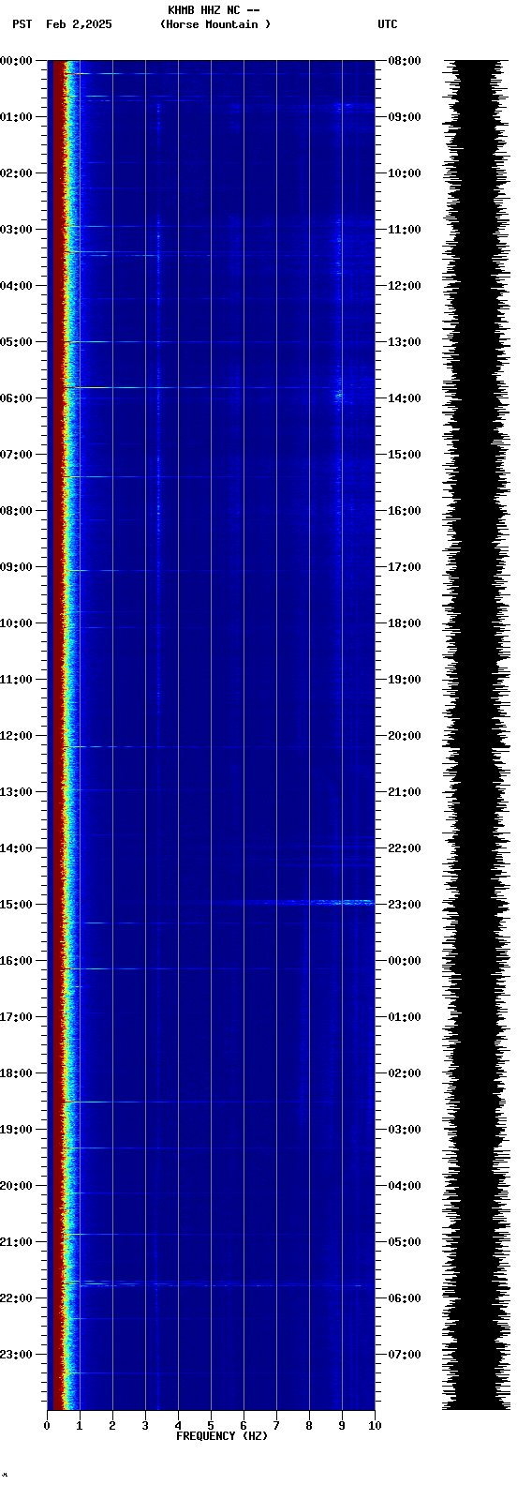Click the 18:00 PST time label
Viewport: 517px width, 1485px height.
[x=17, y=1073]
